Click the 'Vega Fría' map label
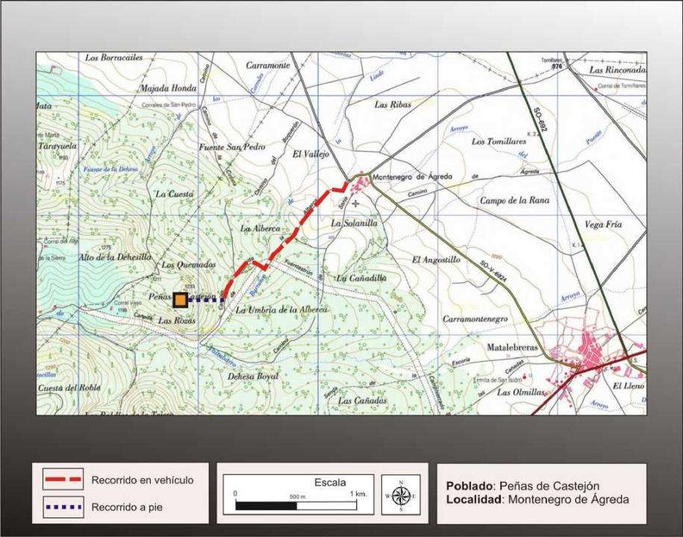The image size is (683, 537). tap(603, 224)
